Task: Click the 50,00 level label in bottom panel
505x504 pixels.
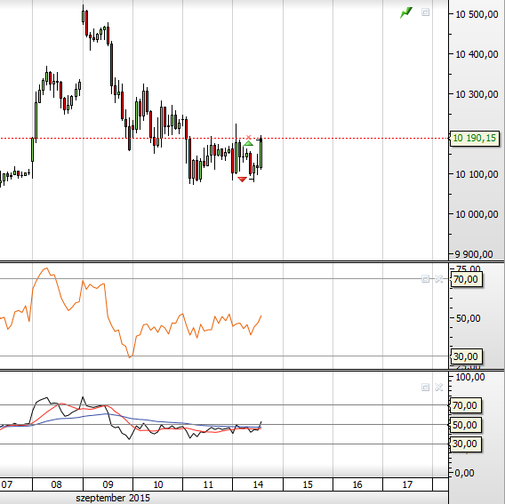Action: [x=465, y=425]
